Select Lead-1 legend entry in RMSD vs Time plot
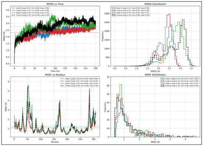Image resolution: width=203 pixels, height=146 pixels. click(31, 8)
